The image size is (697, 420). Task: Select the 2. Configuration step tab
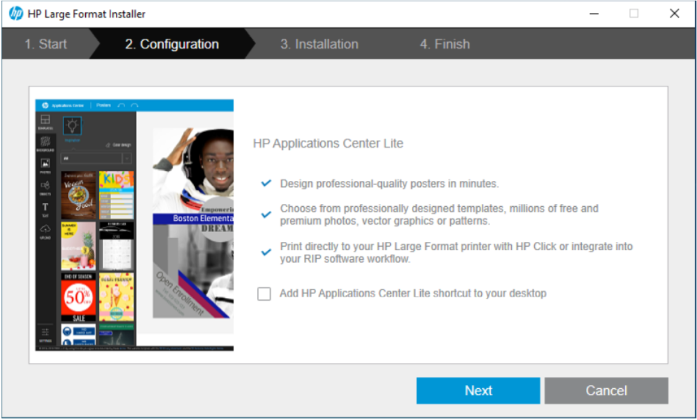coord(172,44)
